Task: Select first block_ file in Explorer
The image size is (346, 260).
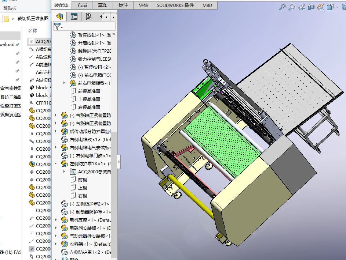Action: click(x=40, y=87)
